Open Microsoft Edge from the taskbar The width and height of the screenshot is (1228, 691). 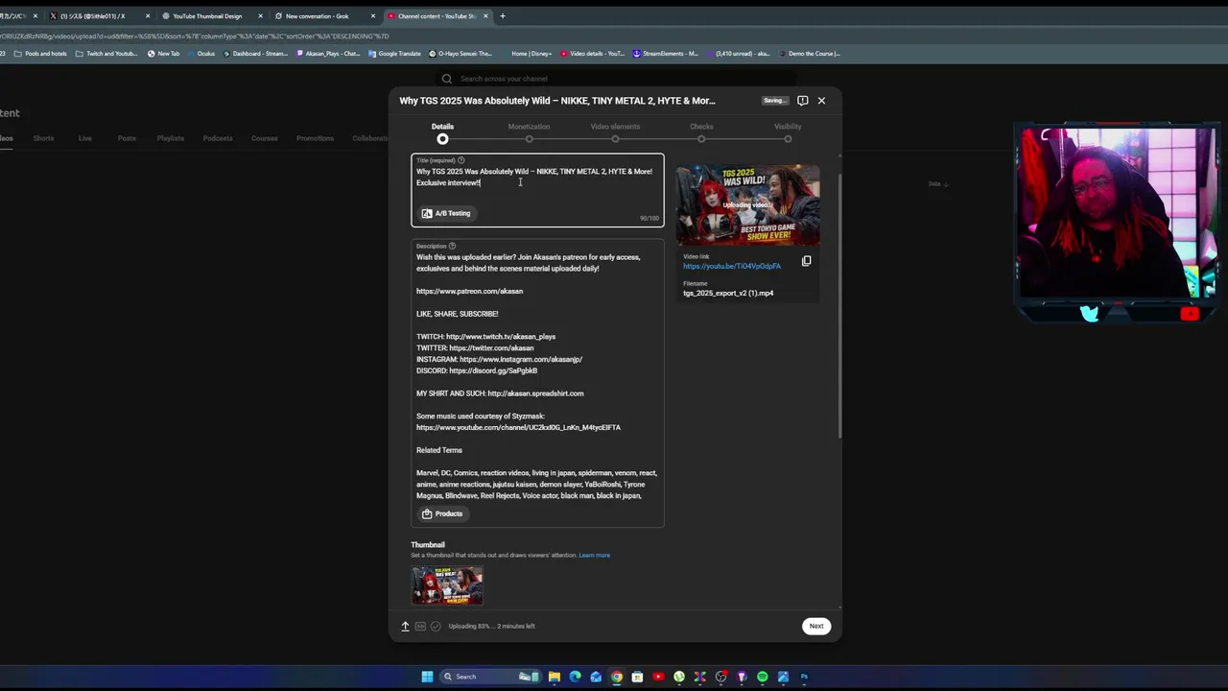click(x=576, y=677)
